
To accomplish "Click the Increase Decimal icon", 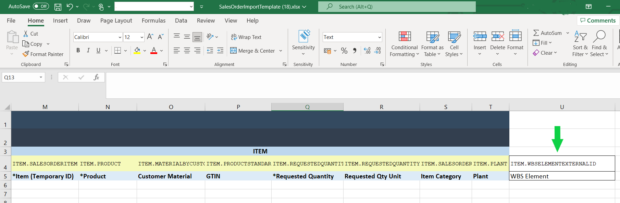I will (367, 51).
